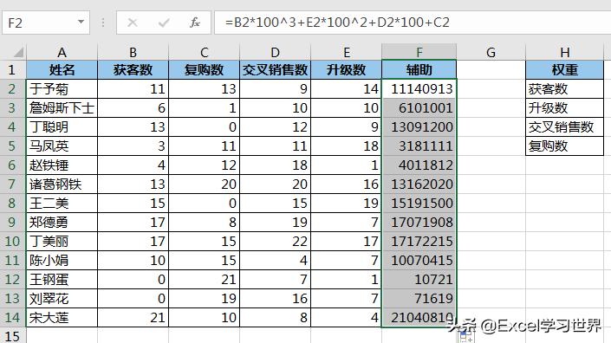The height and width of the screenshot is (343, 611).
Task: Open the Name Box dropdown arrow
Action: pos(81,22)
